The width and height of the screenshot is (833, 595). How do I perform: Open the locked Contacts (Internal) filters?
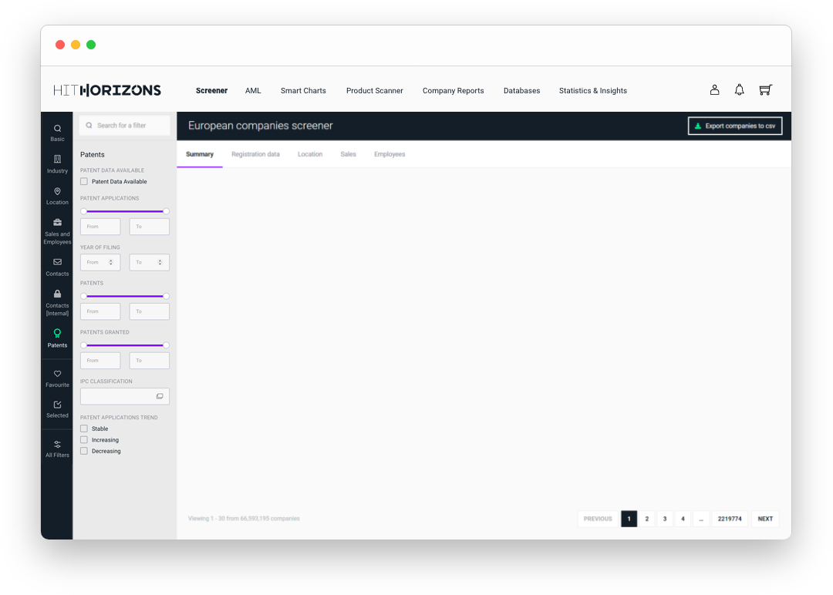(57, 303)
